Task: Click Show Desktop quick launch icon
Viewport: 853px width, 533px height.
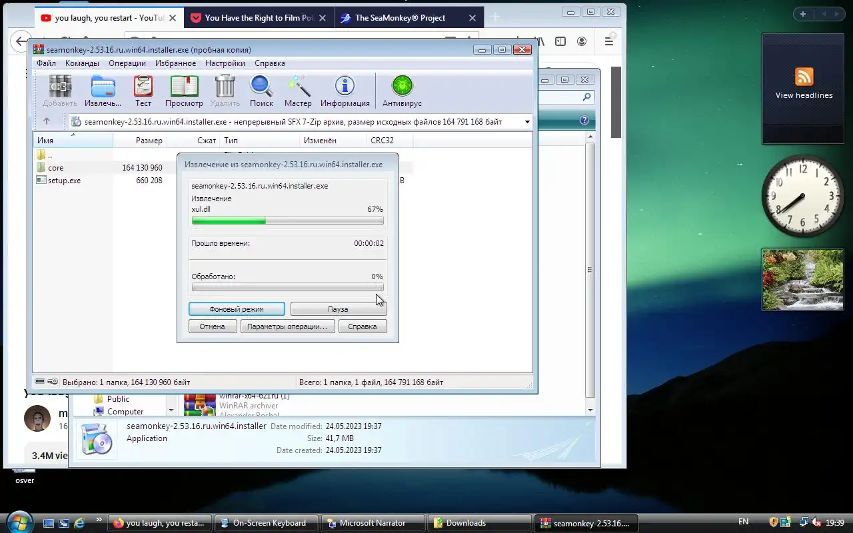Action: pyautogui.click(x=49, y=523)
